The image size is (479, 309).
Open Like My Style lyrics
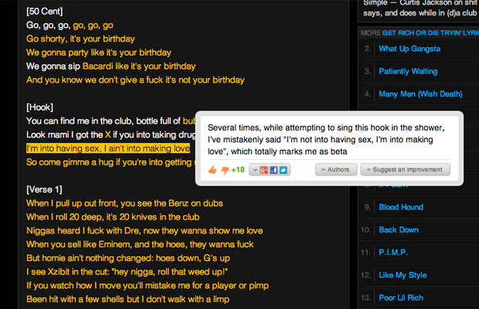pos(403,275)
